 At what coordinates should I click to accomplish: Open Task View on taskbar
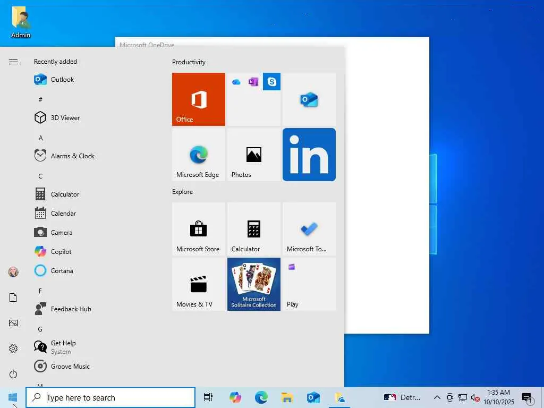(x=208, y=397)
